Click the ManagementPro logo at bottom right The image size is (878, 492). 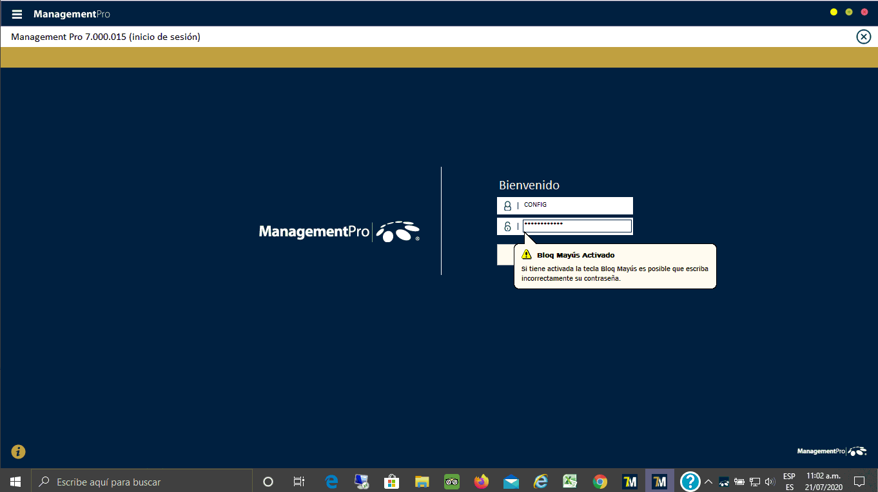[832, 451]
